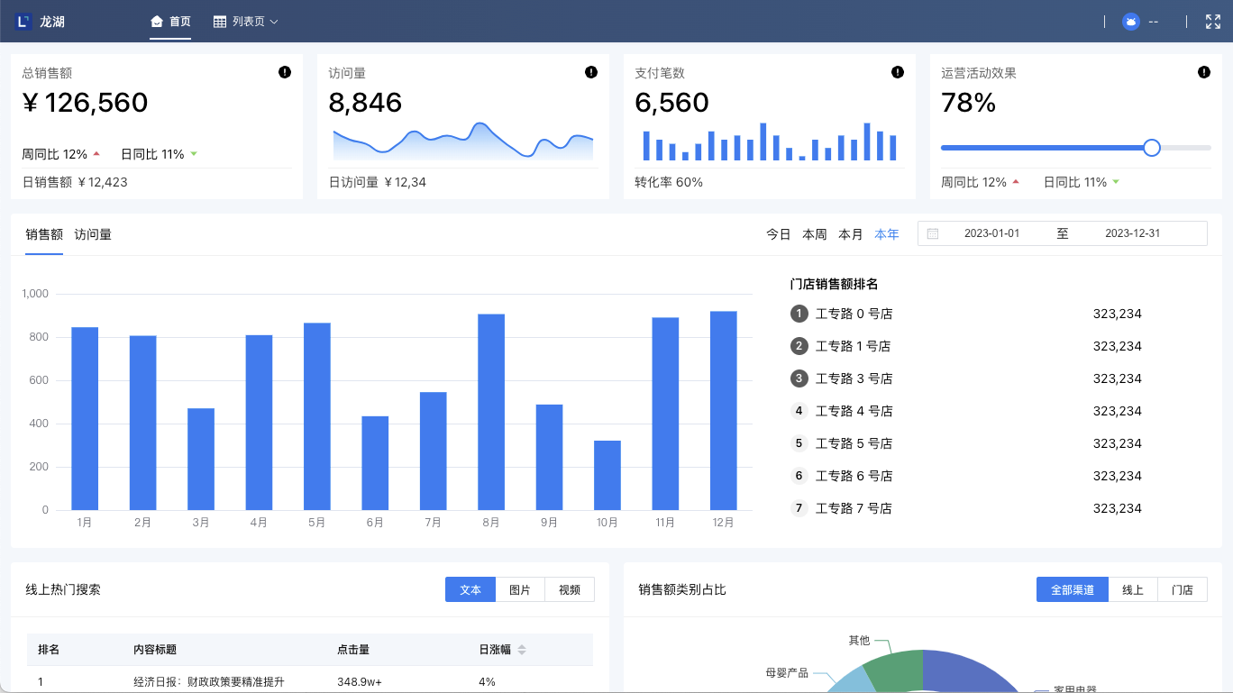Click the 运营活动效果 slider handle
Viewport: 1233px width, 693px height.
click(1151, 148)
